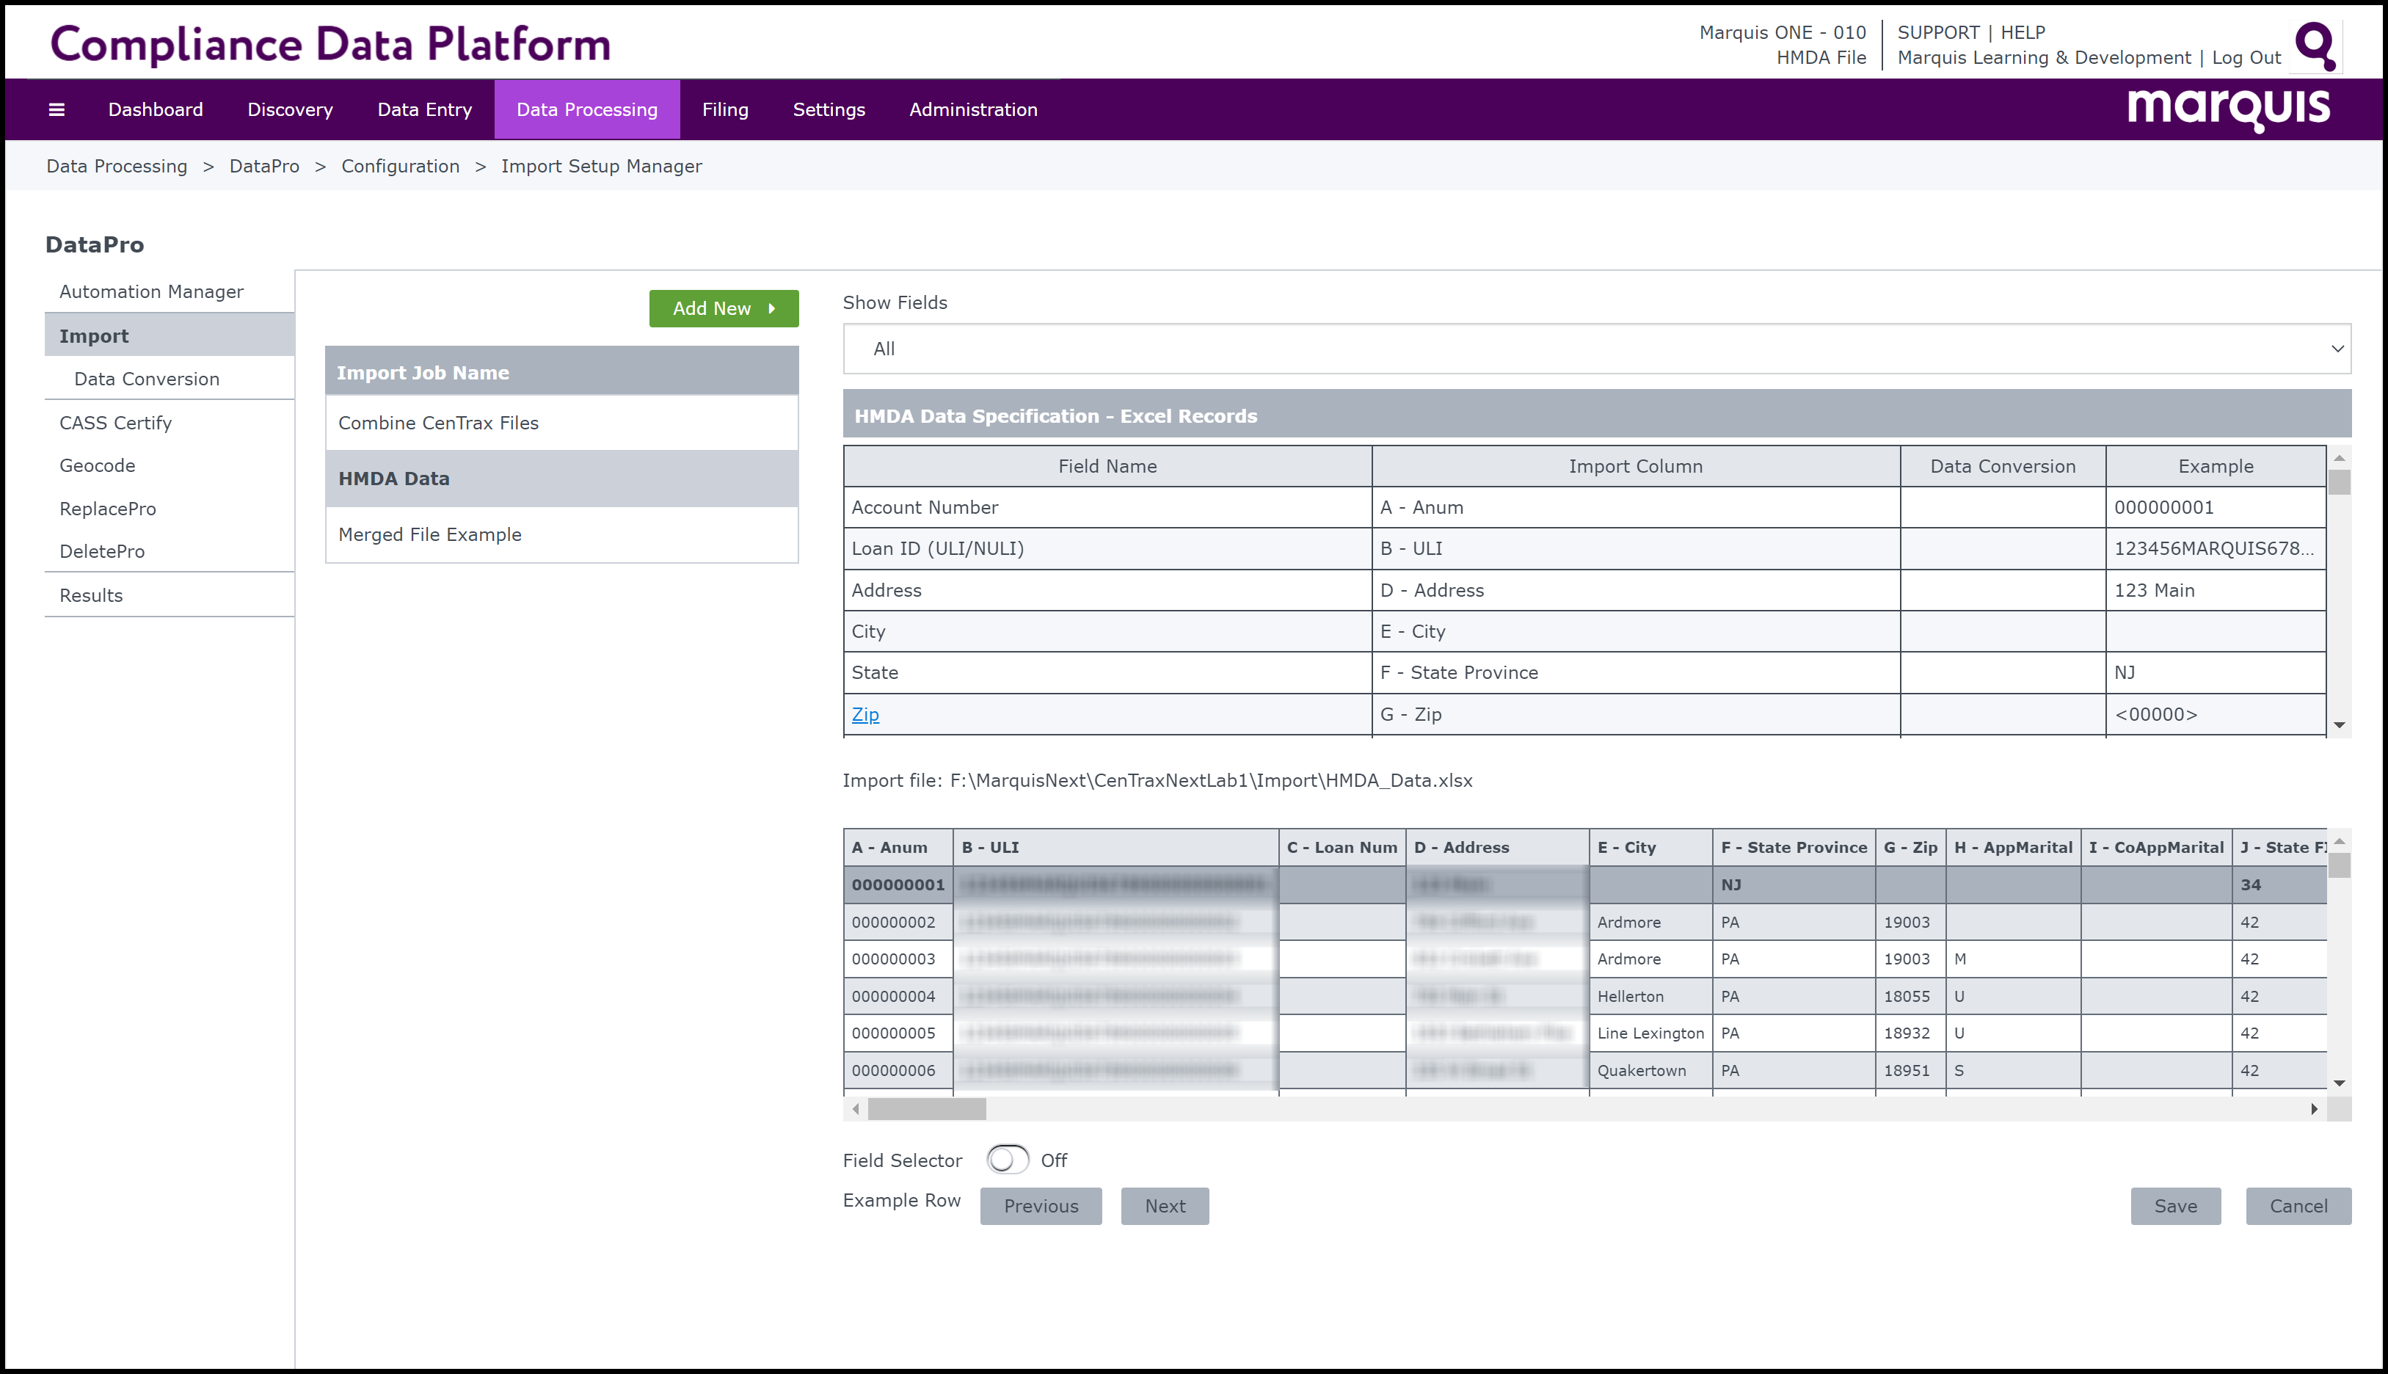
Task: Open the Filing menu tab
Action: (724, 109)
